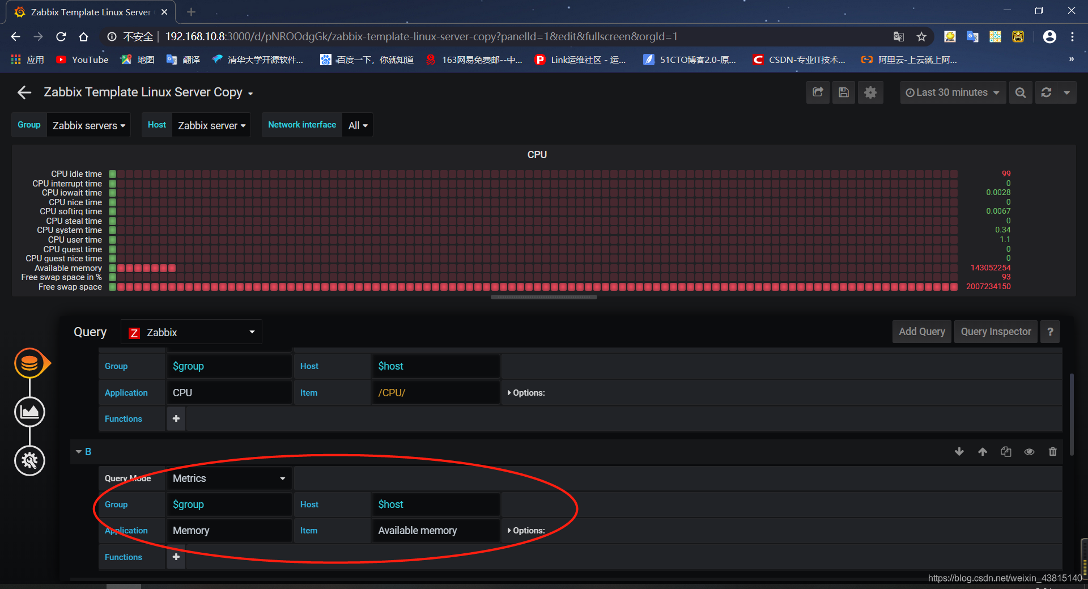Open a new browser tab
1088x589 pixels.
point(191,12)
